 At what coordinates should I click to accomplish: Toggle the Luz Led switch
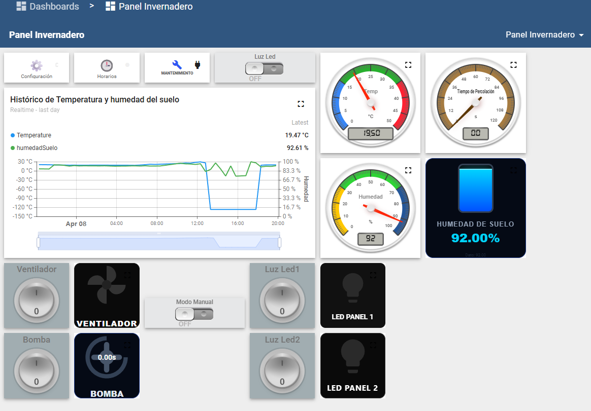[264, 68]
